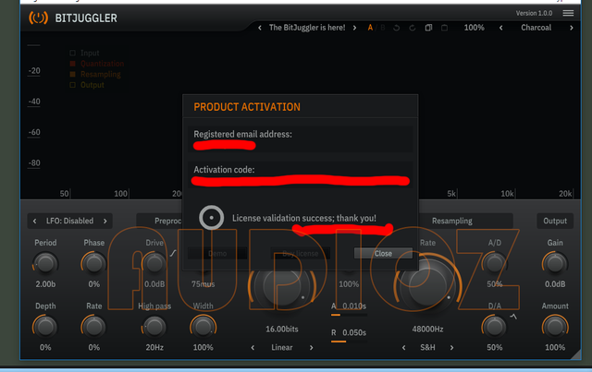Click the redo arrow icon

click(x=412, y=28)
